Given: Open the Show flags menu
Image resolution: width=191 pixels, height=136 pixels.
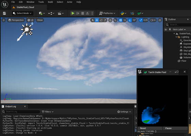Looking at the screenshot, I should (40, 20).
